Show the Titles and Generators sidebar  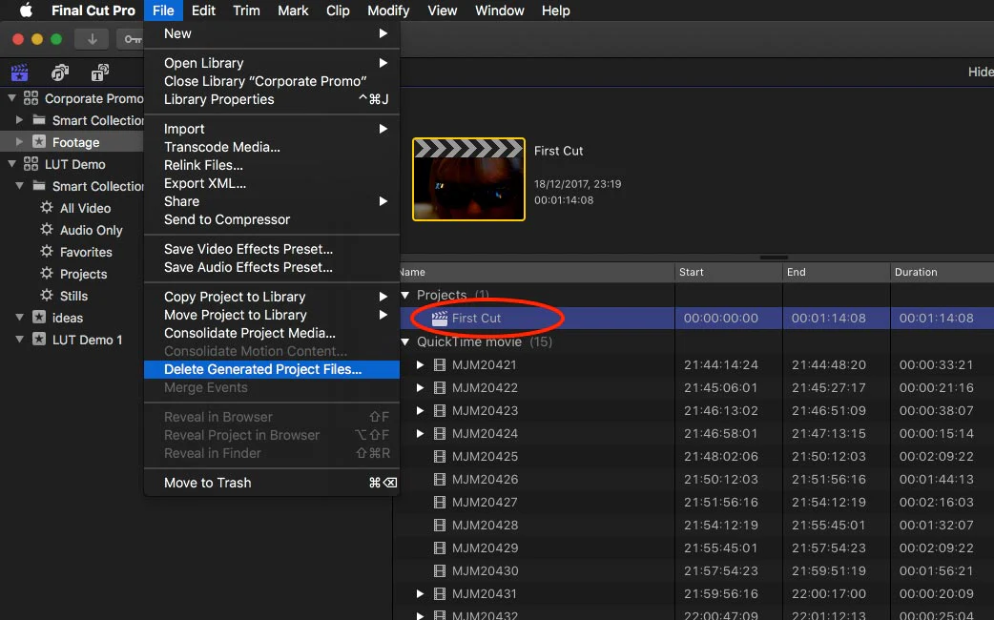pos(99,72)
